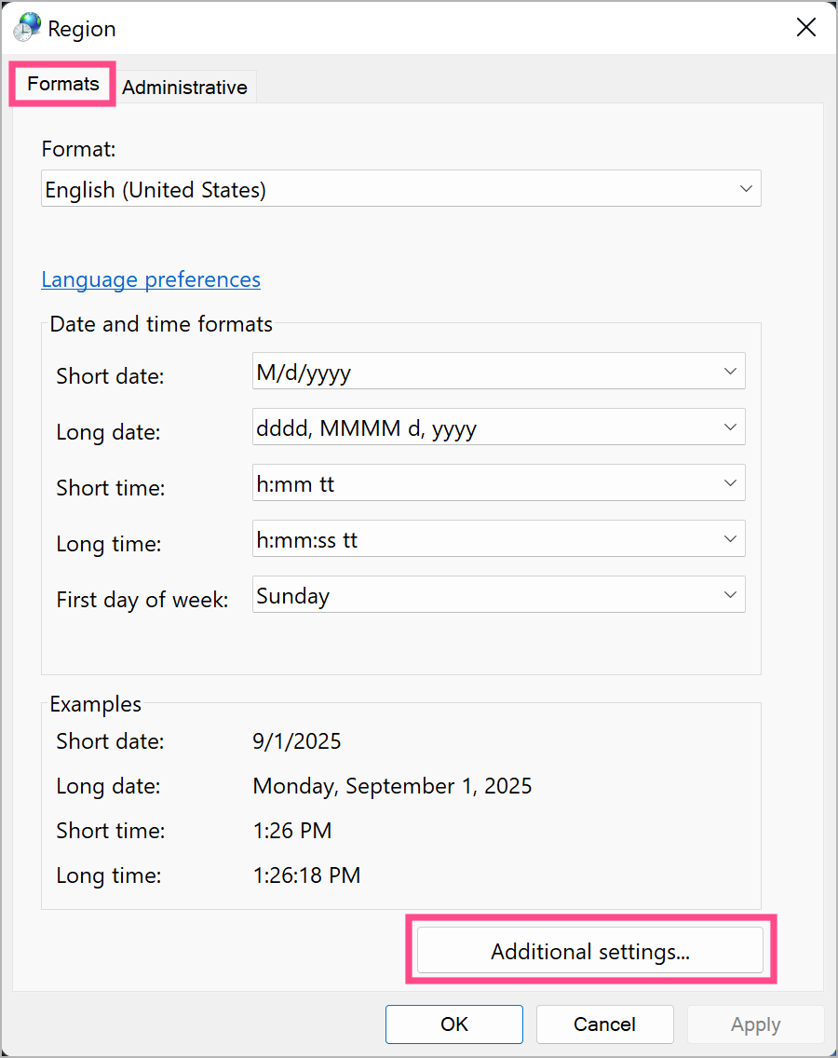Click the Additional settings button
Image resolution: width=838 pixels, height=1058 pixels.
[590, 951]
